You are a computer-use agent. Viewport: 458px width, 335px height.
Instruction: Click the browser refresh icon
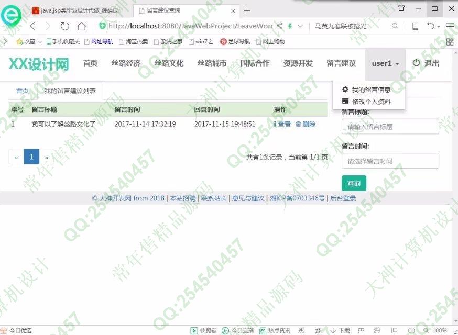pos(65,26)
